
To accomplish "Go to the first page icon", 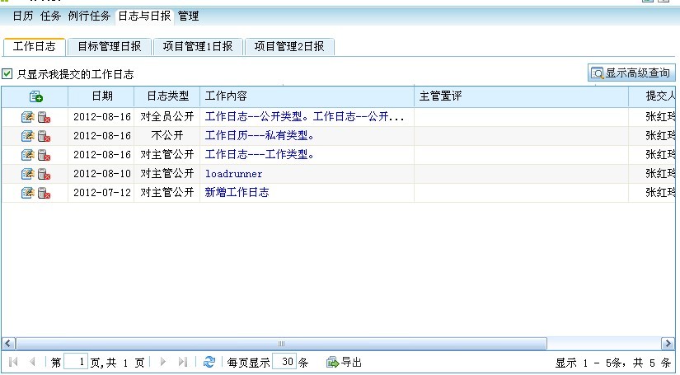I will tap(13, 362).
